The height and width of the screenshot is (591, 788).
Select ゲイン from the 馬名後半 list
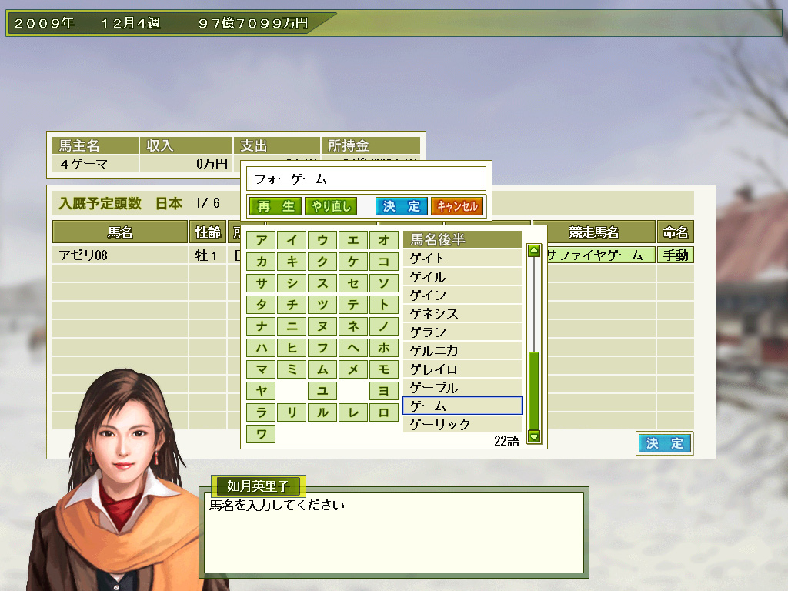(462, 295)
